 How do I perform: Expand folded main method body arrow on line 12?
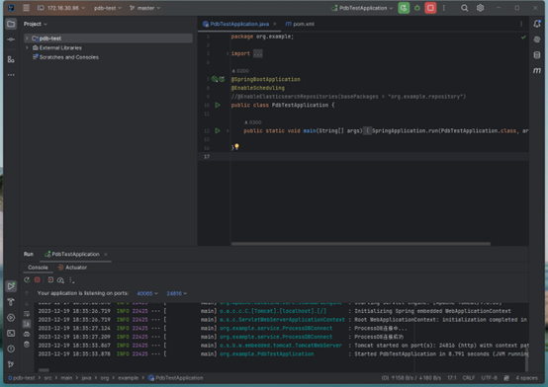tap(228, 131)
